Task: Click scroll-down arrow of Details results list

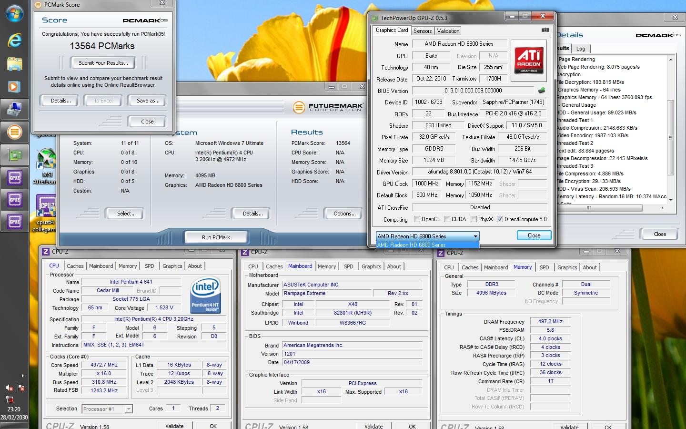Action: 671,200
